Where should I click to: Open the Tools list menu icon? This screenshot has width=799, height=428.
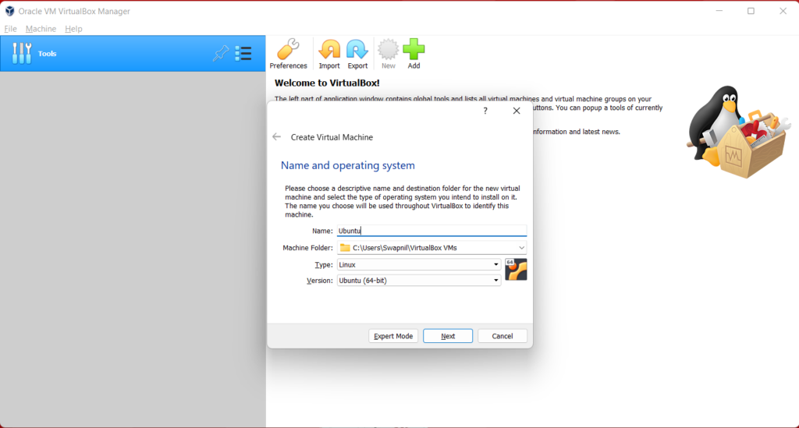pos(243,54)
